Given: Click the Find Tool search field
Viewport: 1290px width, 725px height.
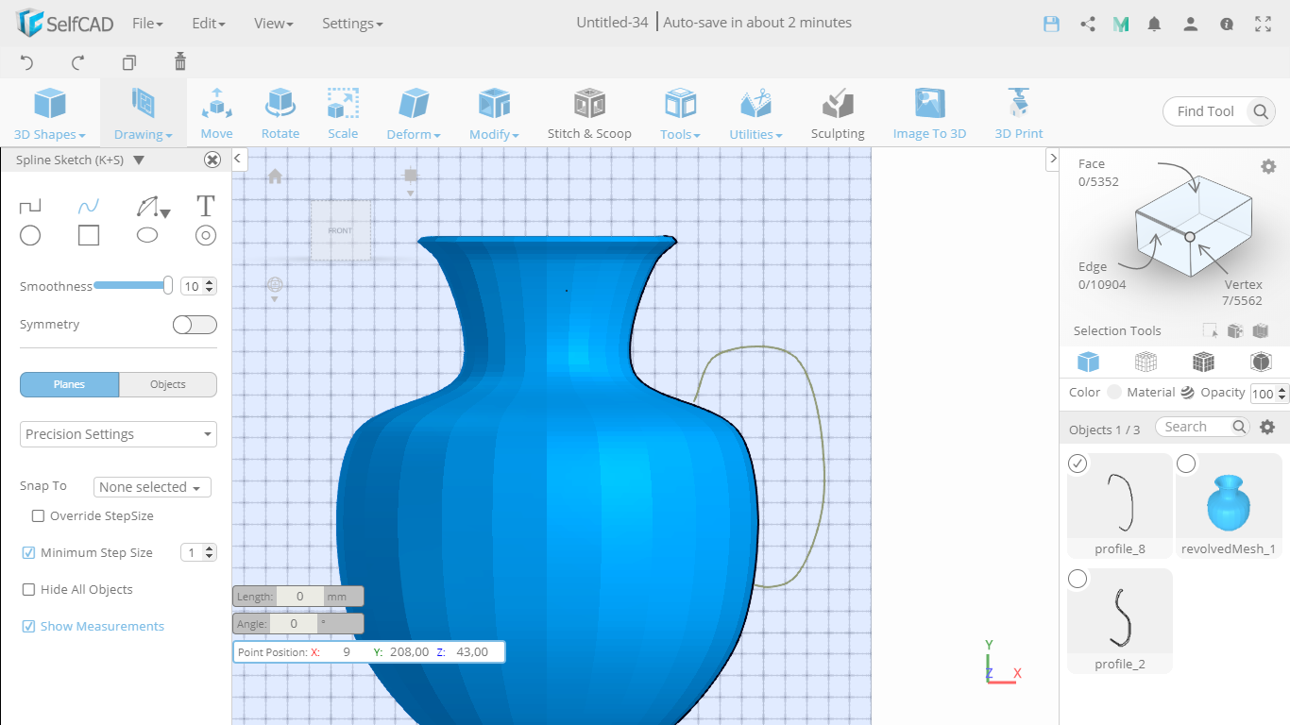Looking at the screenshot, I should (1218, 111).
